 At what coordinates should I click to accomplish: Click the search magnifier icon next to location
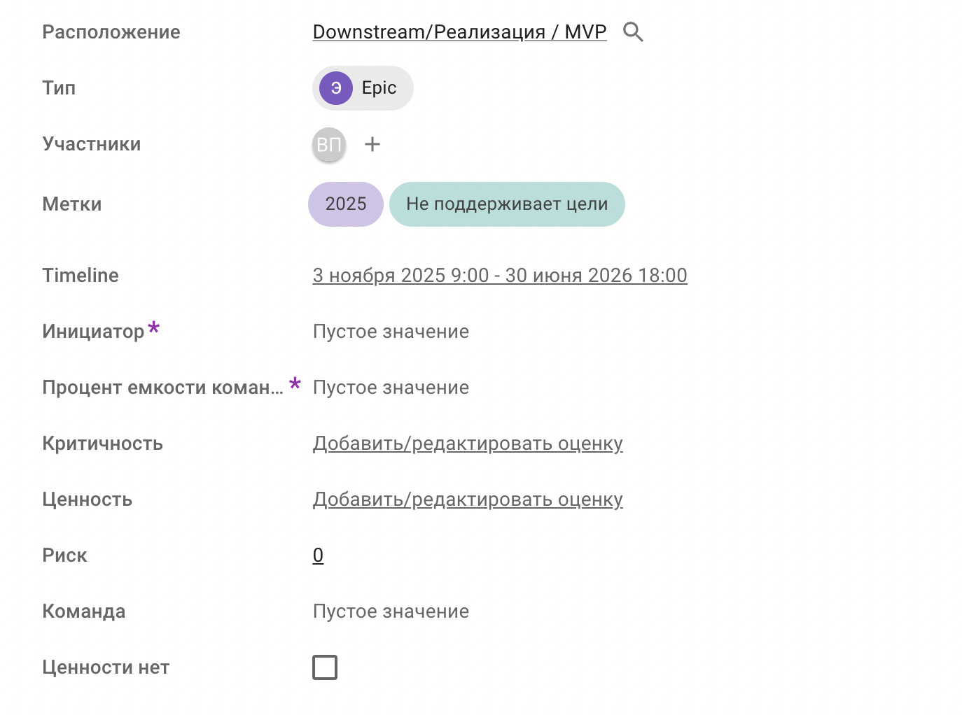(633, 32)
